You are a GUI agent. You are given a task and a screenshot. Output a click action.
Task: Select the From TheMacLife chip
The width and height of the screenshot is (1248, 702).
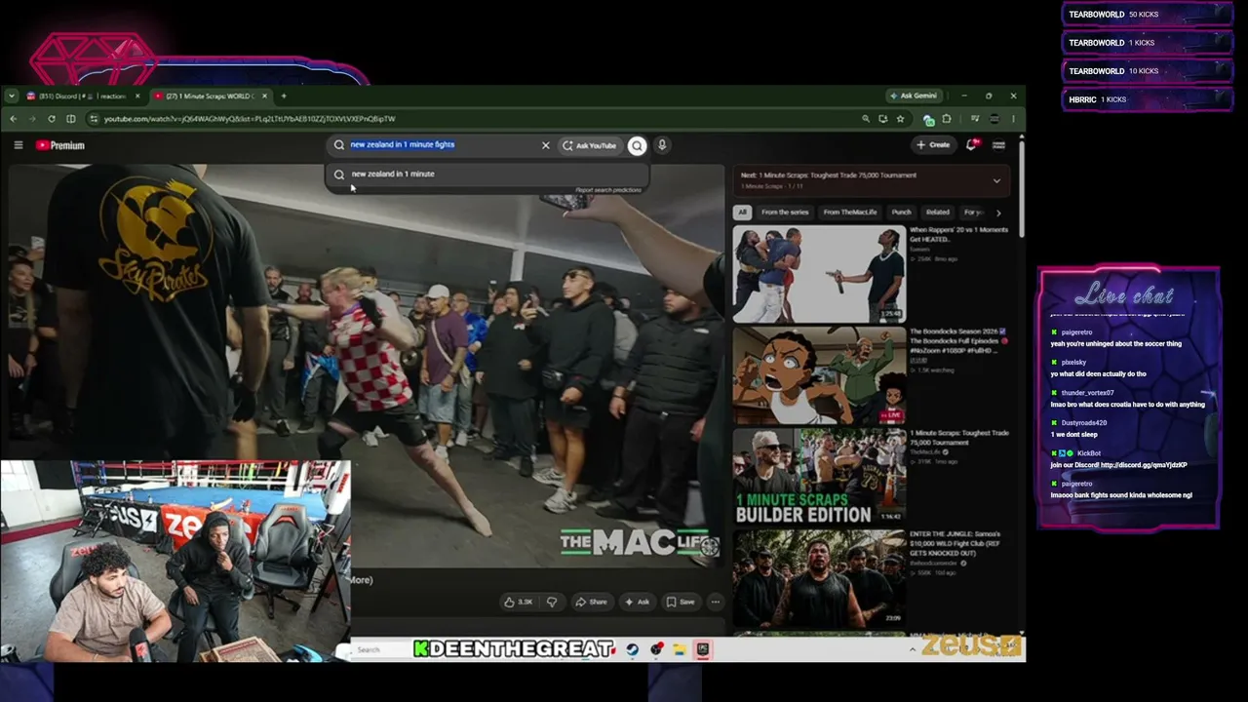pos(850,212)
